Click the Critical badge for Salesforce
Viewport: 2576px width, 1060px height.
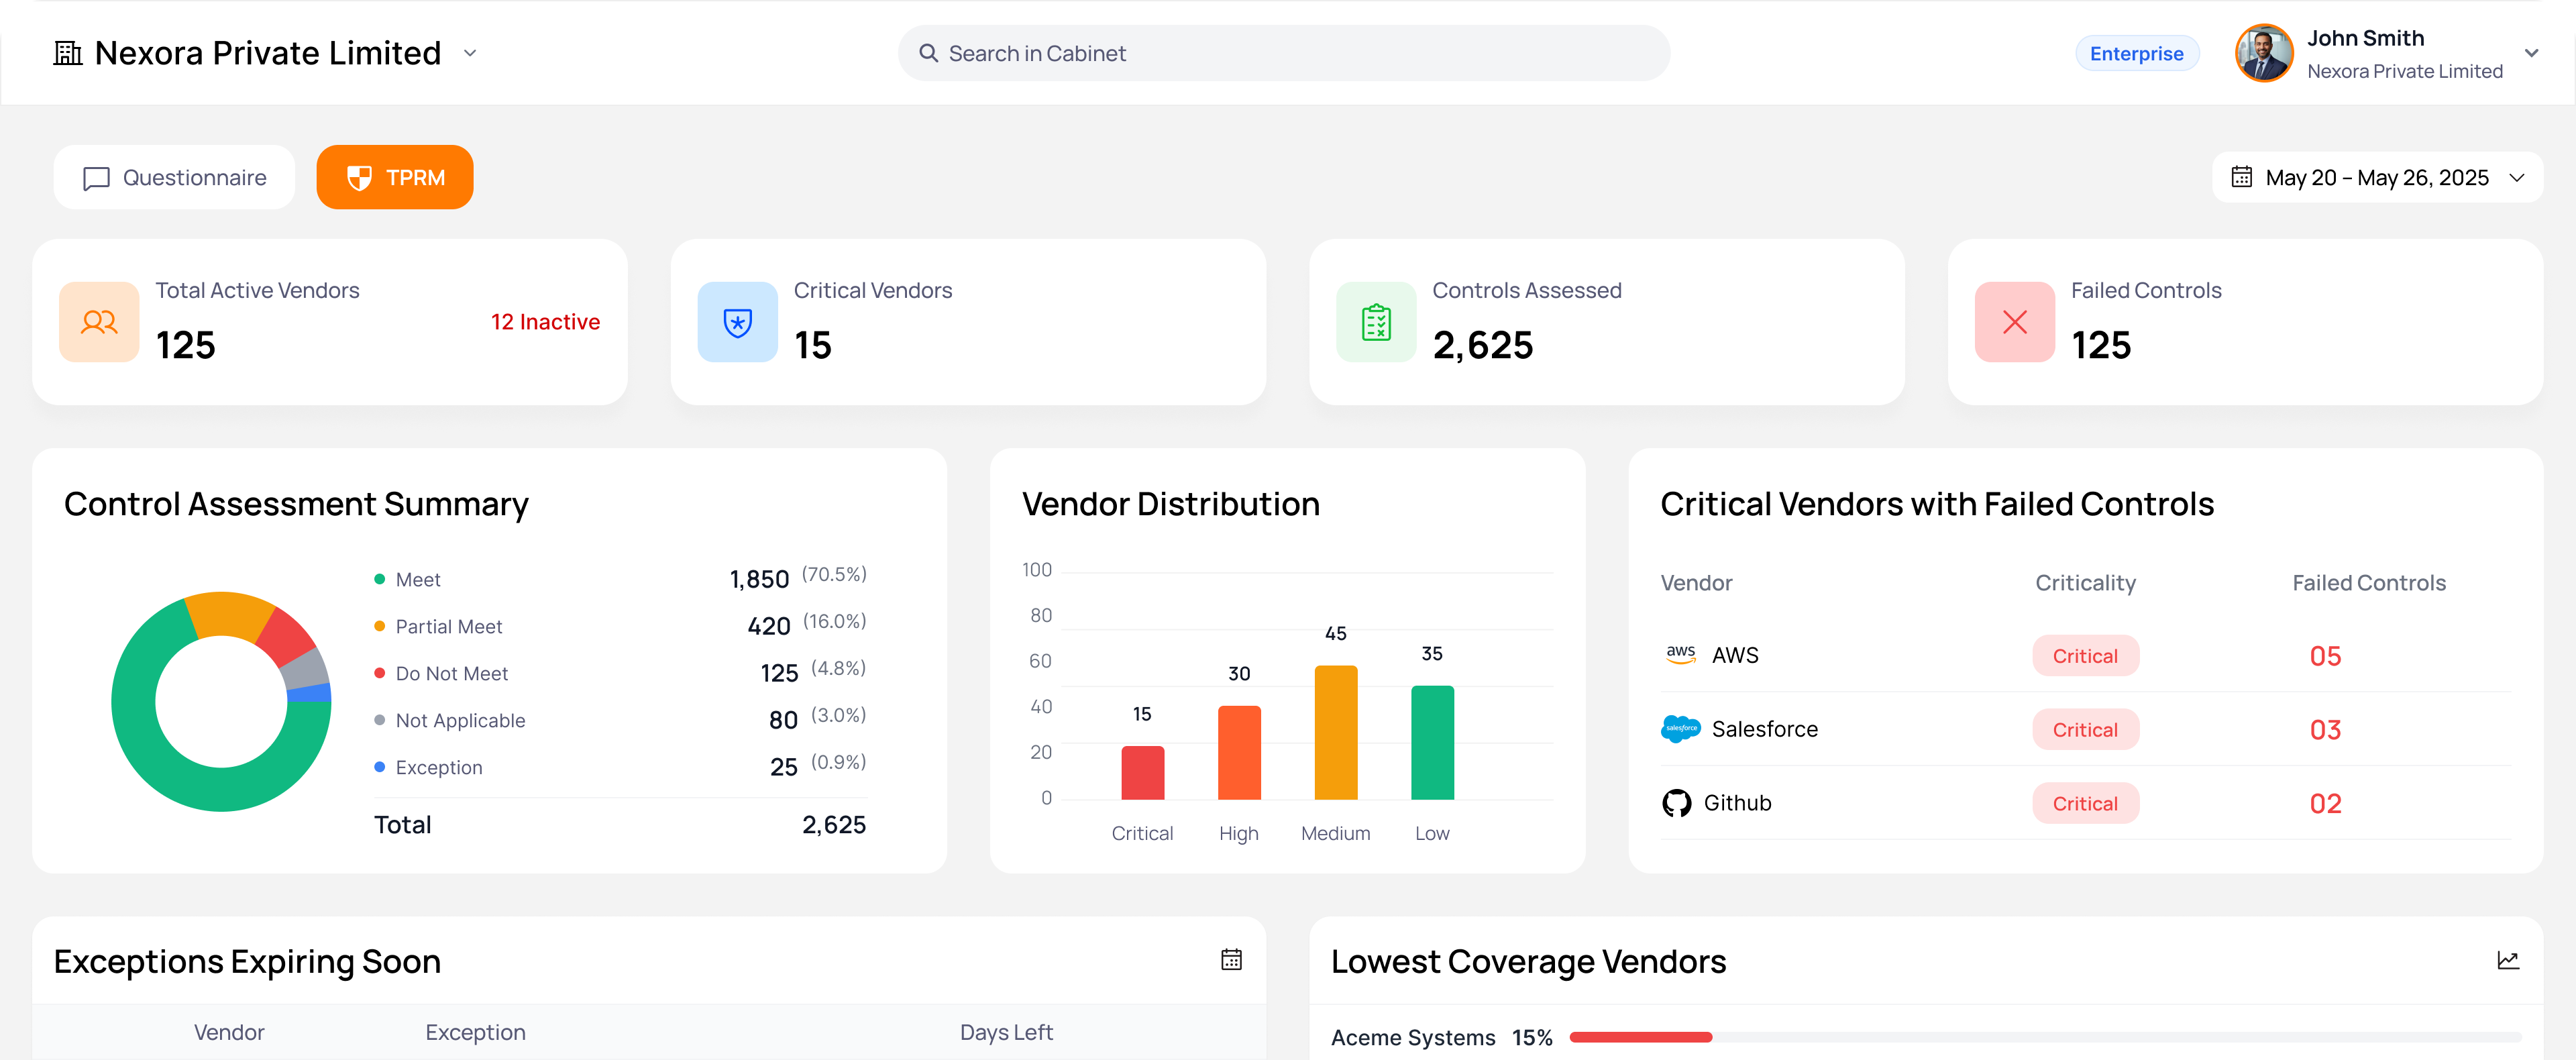coord(2085,730)
